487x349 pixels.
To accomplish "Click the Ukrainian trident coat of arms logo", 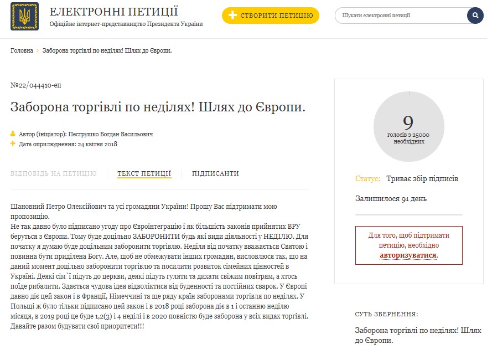I will tap(24, 16).
